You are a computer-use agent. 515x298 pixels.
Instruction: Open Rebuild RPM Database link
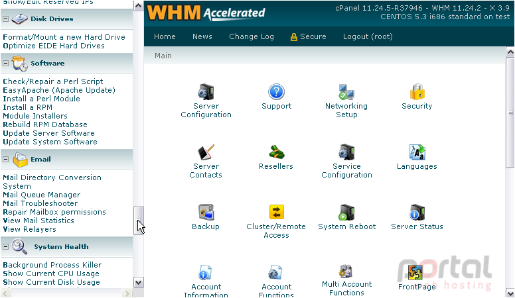tap(45, 124)
